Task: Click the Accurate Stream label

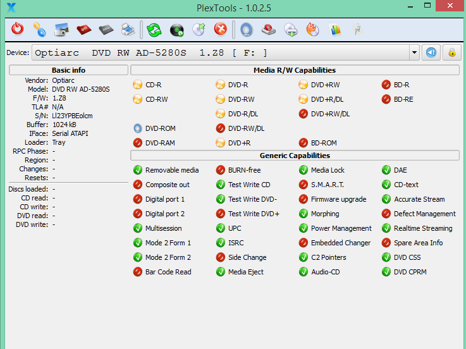Action: click(x=419, y=199)
